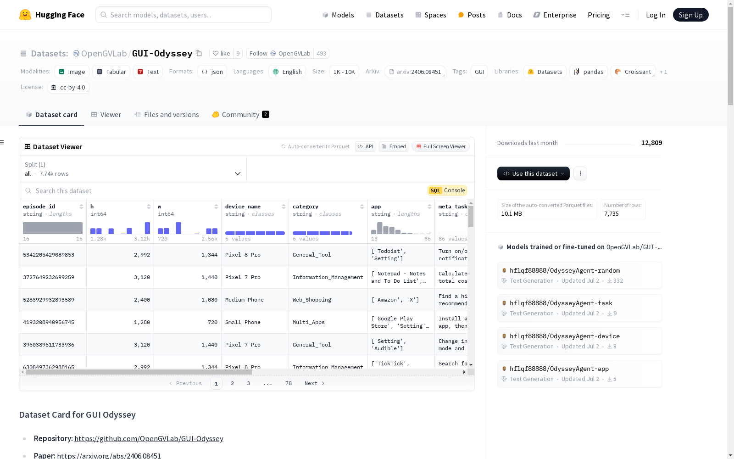
Task: Go to page 3 of the viewer
Action: (248, 383)
